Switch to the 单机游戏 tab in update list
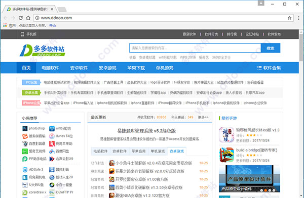This screenshot has height=198, width=304. (x=158, y=151)
